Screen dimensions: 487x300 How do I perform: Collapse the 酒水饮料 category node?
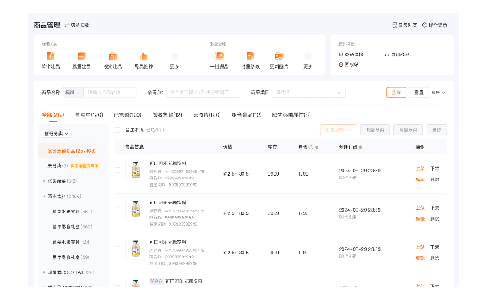(x=44, y=196)
